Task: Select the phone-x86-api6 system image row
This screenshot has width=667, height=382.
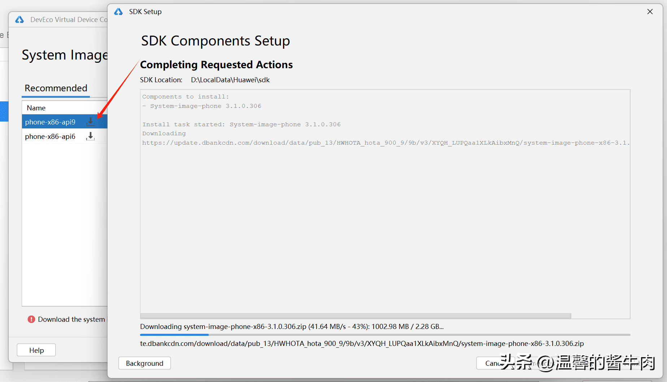Action: click(x=50, y=136)
